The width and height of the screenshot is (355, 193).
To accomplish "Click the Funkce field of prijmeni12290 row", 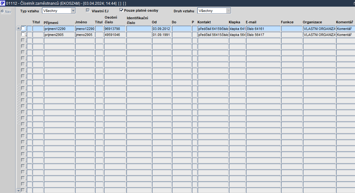I will (x=292, y=29).
